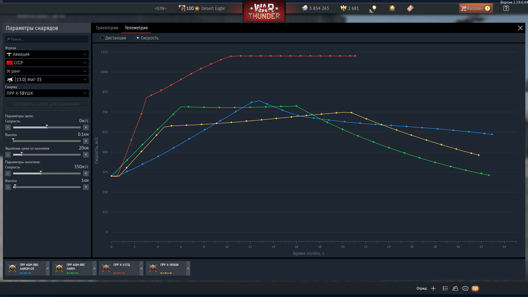Viewport: 528px width, 297px height.
Task: Remove ПРР Х-31ПД from comparison
Action: (x=141, y=268)
